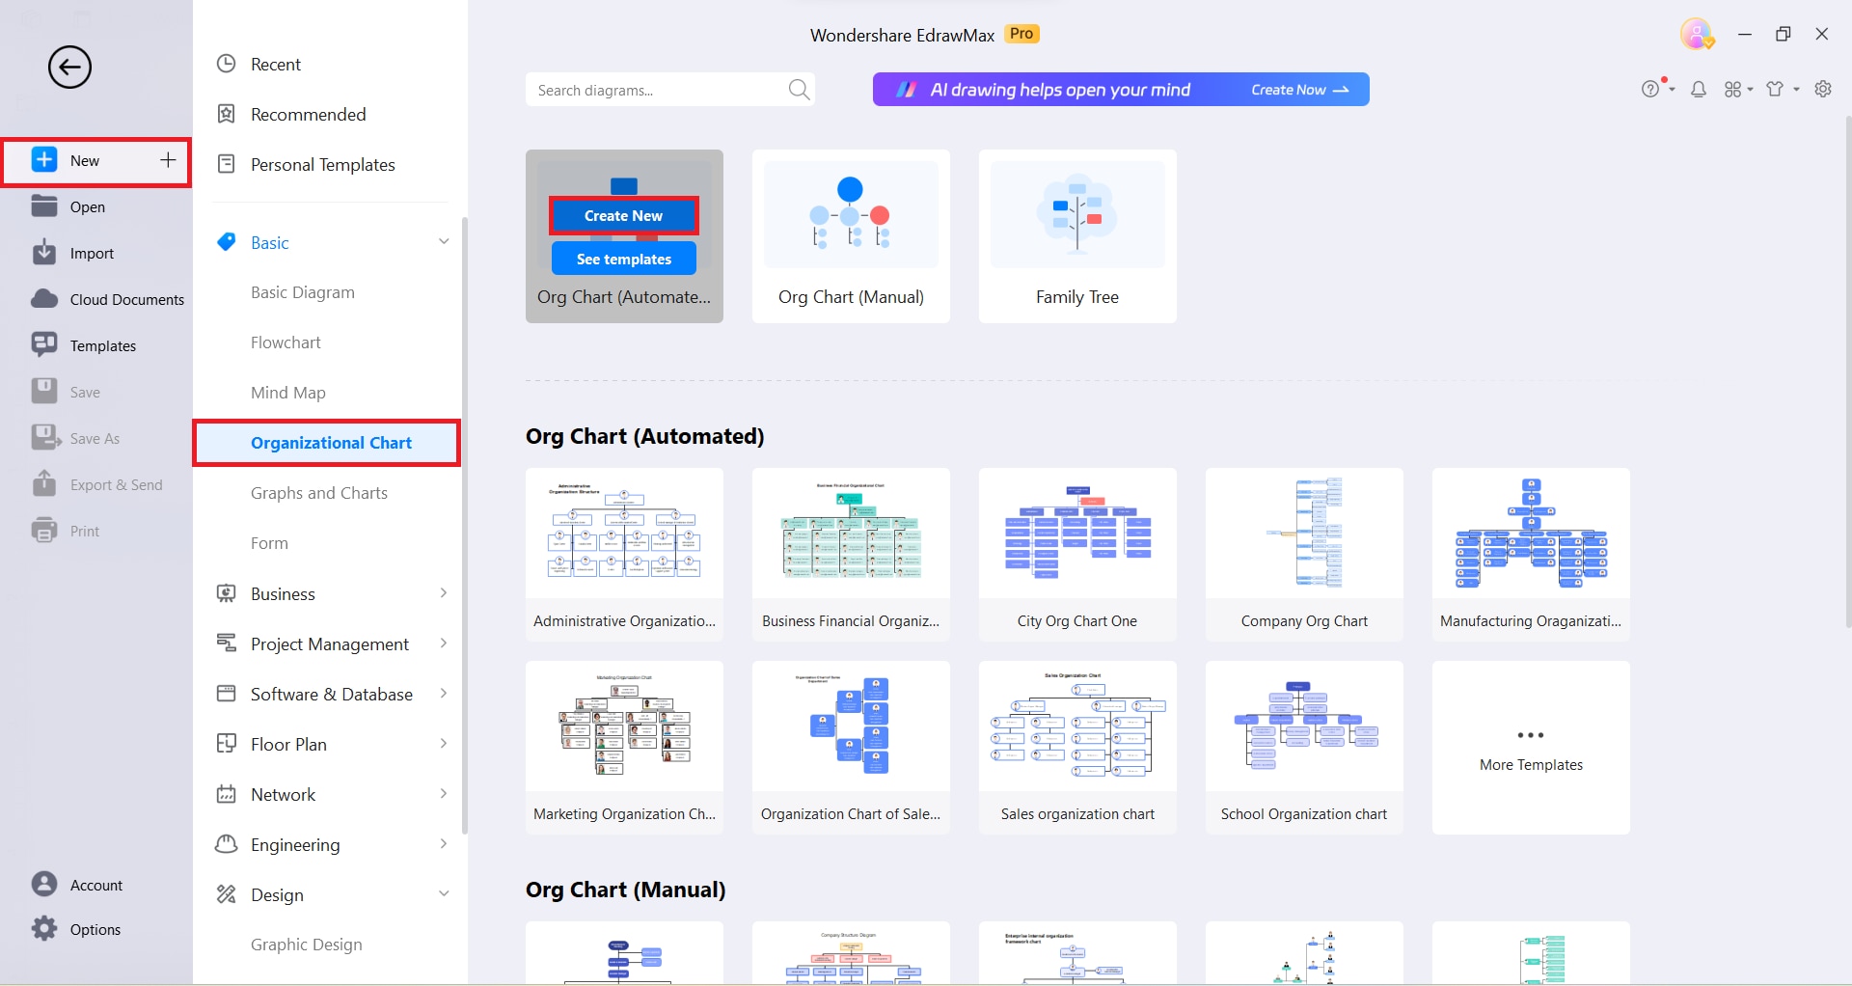Click the Recommended badge icon
Viewport: 1852px width, 986px height.
[227, 114]
